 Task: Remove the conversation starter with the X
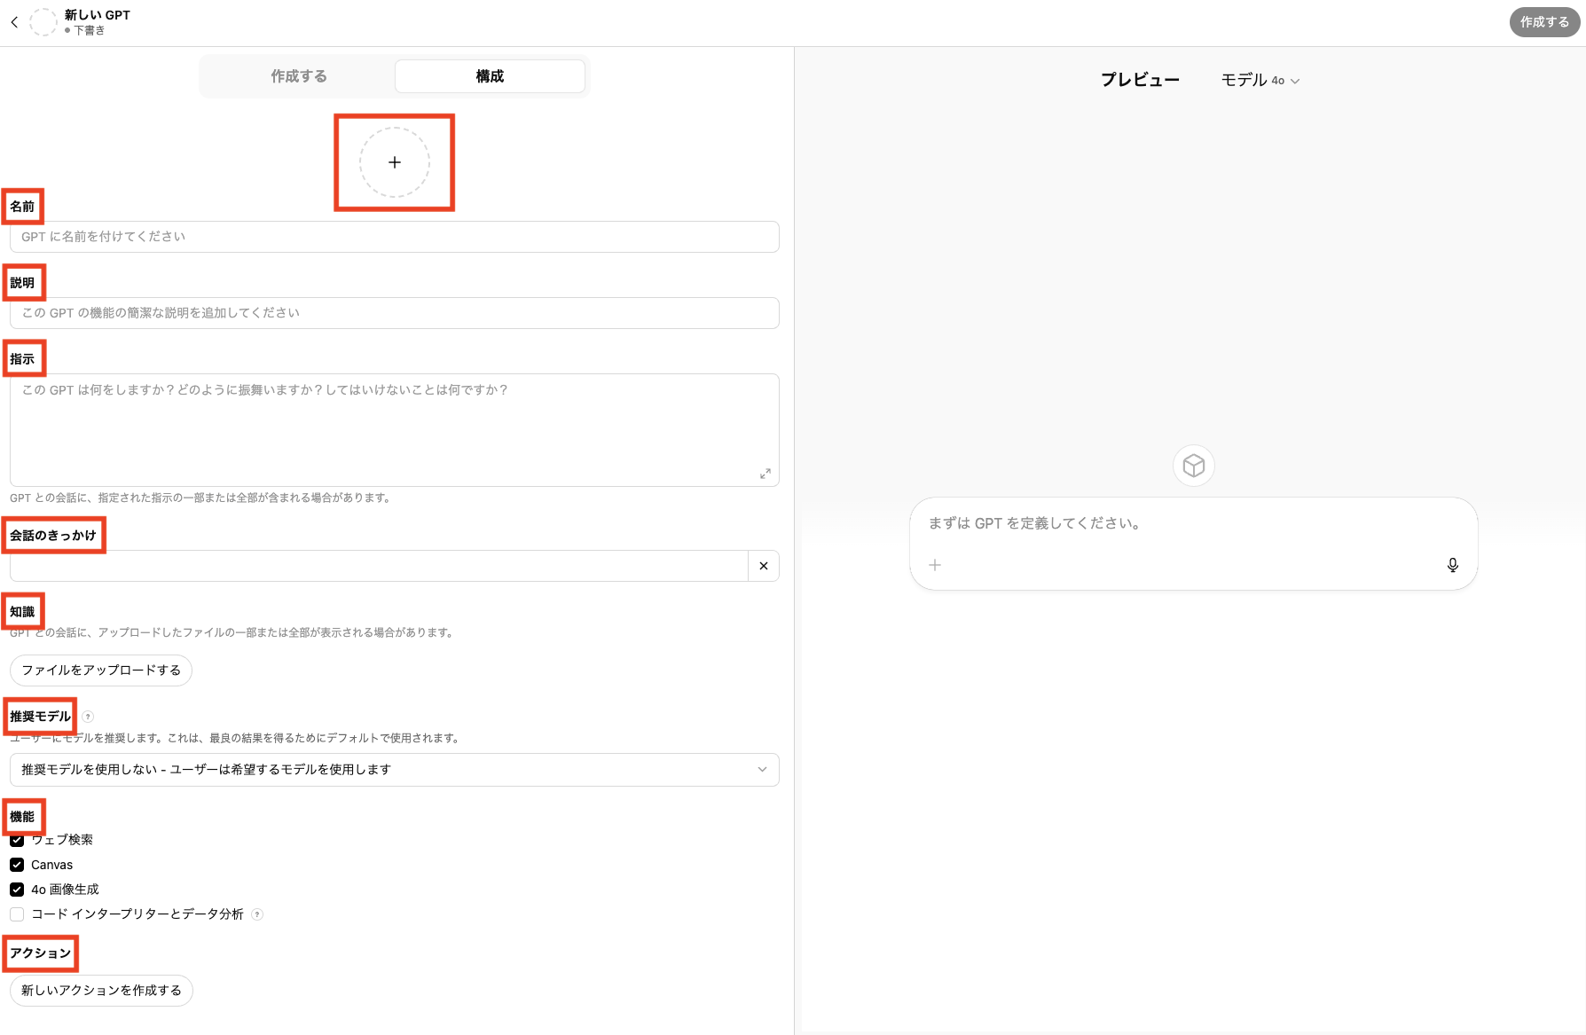(x=764, y=566)
